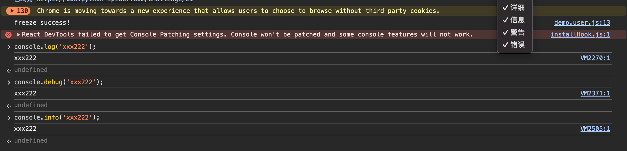Click the console.info('xxx222') command line
This screenshot has width=627, height=151.
(57, 118)
